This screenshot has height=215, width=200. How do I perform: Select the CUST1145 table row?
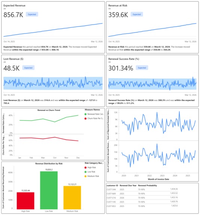tap(142, 202)
